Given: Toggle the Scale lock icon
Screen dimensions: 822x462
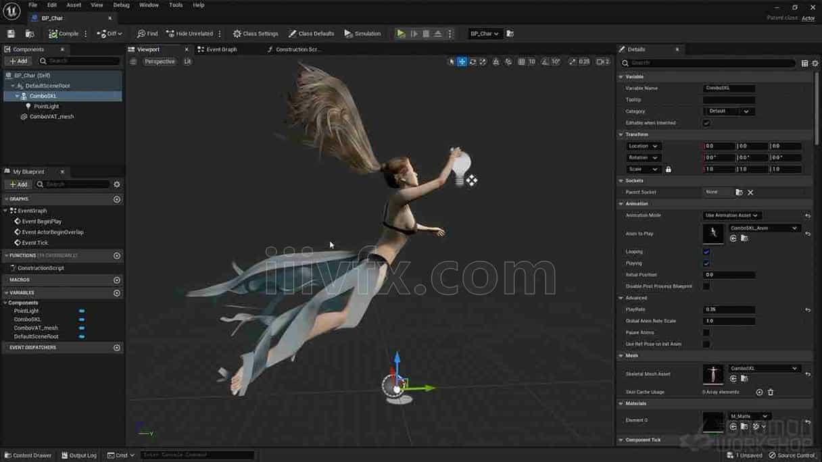Looking at the screenshot, I should [x=669, y=170].
